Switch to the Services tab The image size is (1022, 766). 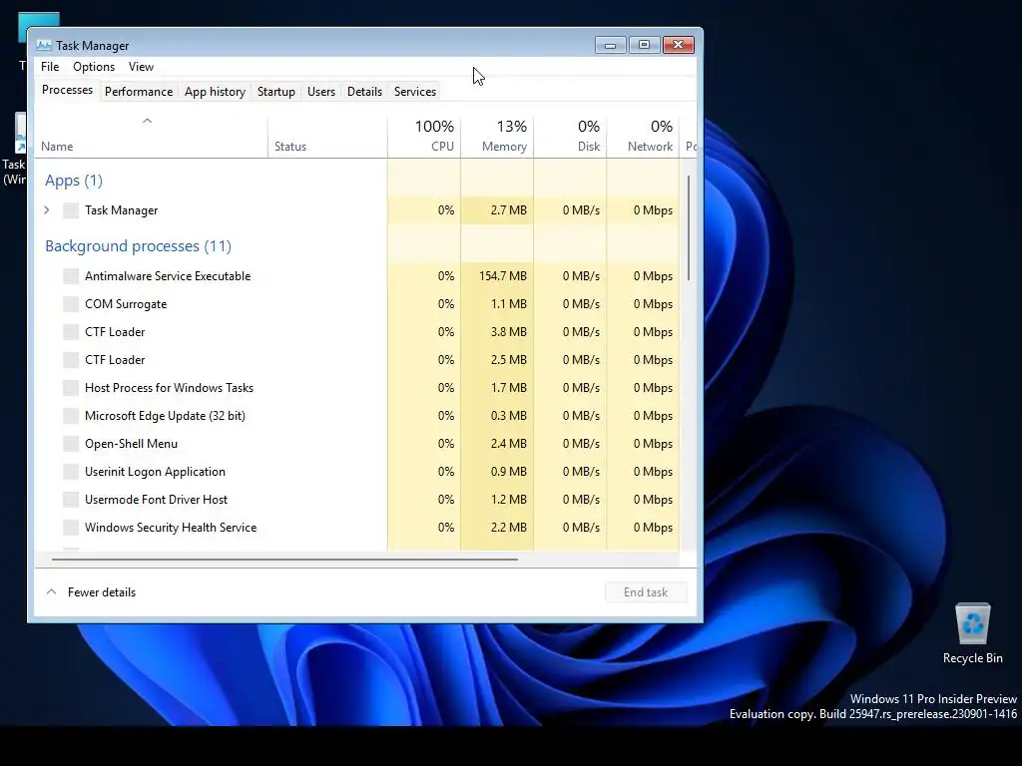[x=415, y=92]
